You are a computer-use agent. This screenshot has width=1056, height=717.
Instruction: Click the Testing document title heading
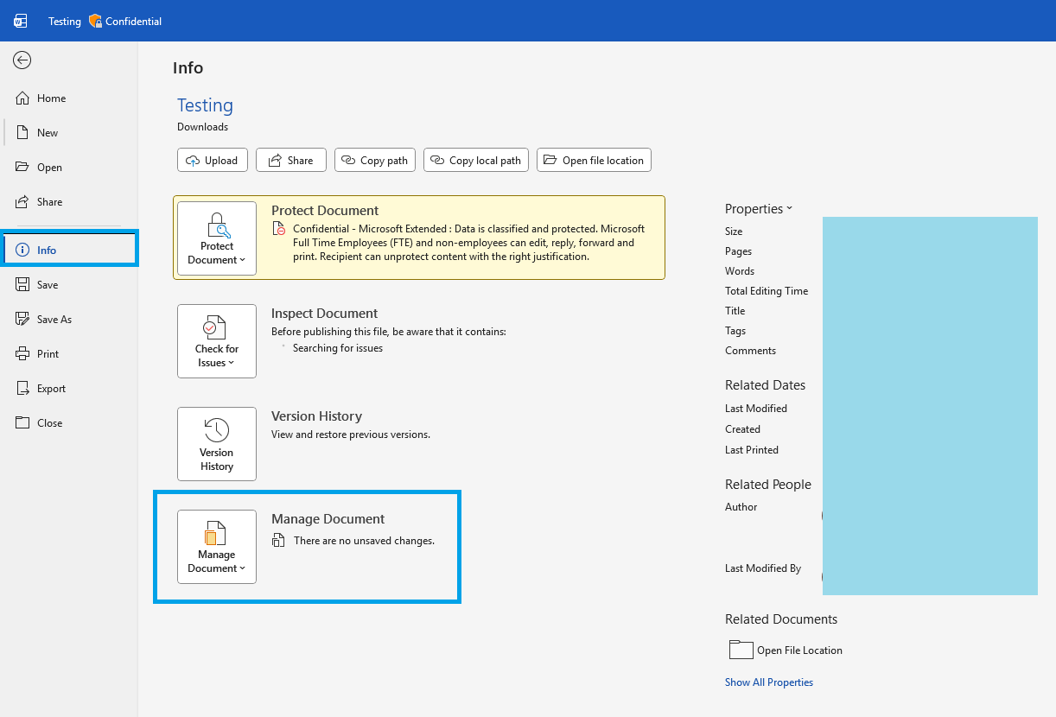point(205,105)
